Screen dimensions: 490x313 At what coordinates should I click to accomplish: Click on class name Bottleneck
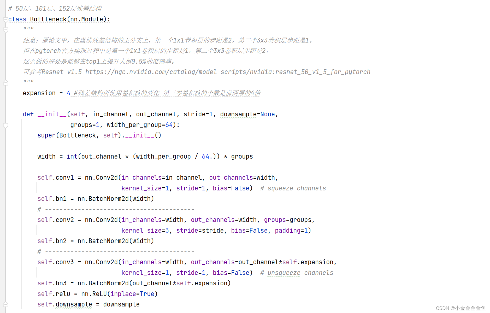point(48,19)
